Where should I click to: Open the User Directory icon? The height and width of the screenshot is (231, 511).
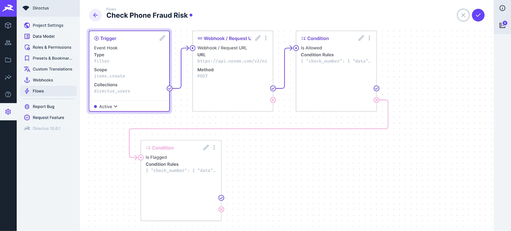click(8, 43)
